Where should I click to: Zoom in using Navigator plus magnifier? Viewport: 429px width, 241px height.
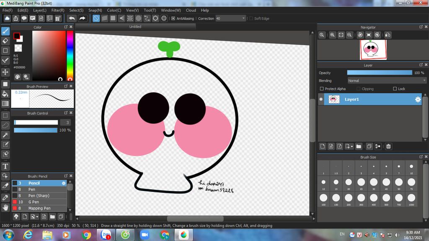tap(332, 35)
